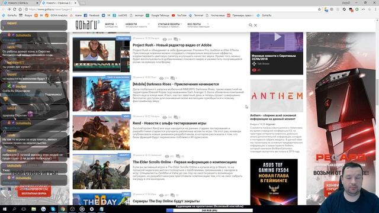Open the Terminal bookmark

tap(196, 15)
